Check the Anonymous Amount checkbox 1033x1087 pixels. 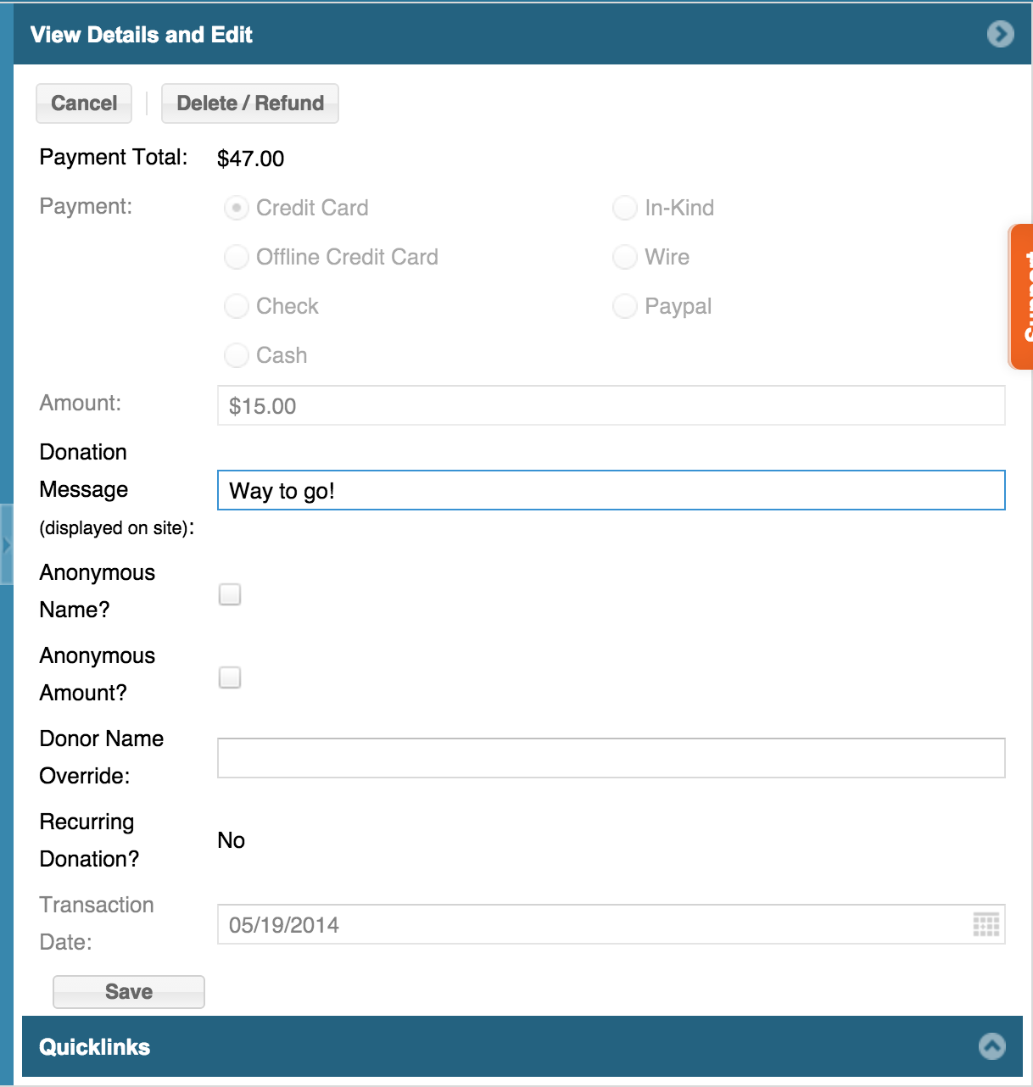click(x=230, y=677)
